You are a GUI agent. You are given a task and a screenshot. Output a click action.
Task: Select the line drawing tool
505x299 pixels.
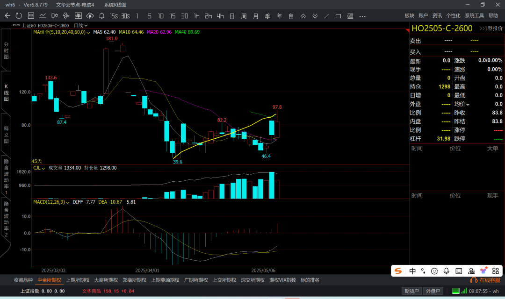(x=326, y=16)
